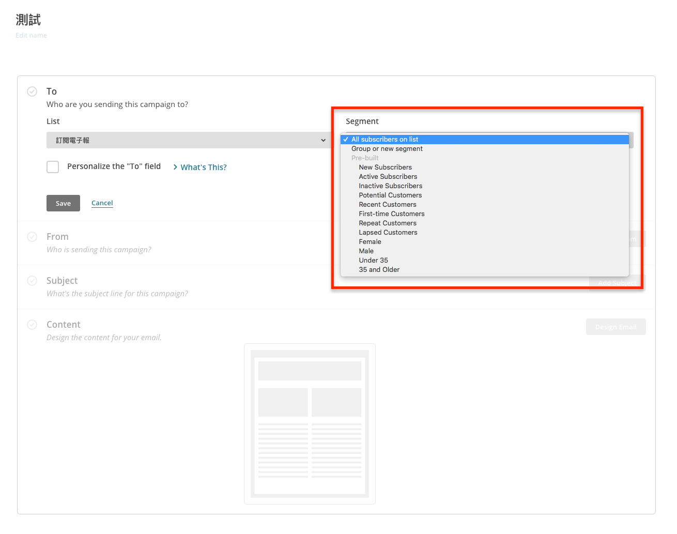Select Potential Customers segment
677x534 pixels.
click(x=390, y=195)
